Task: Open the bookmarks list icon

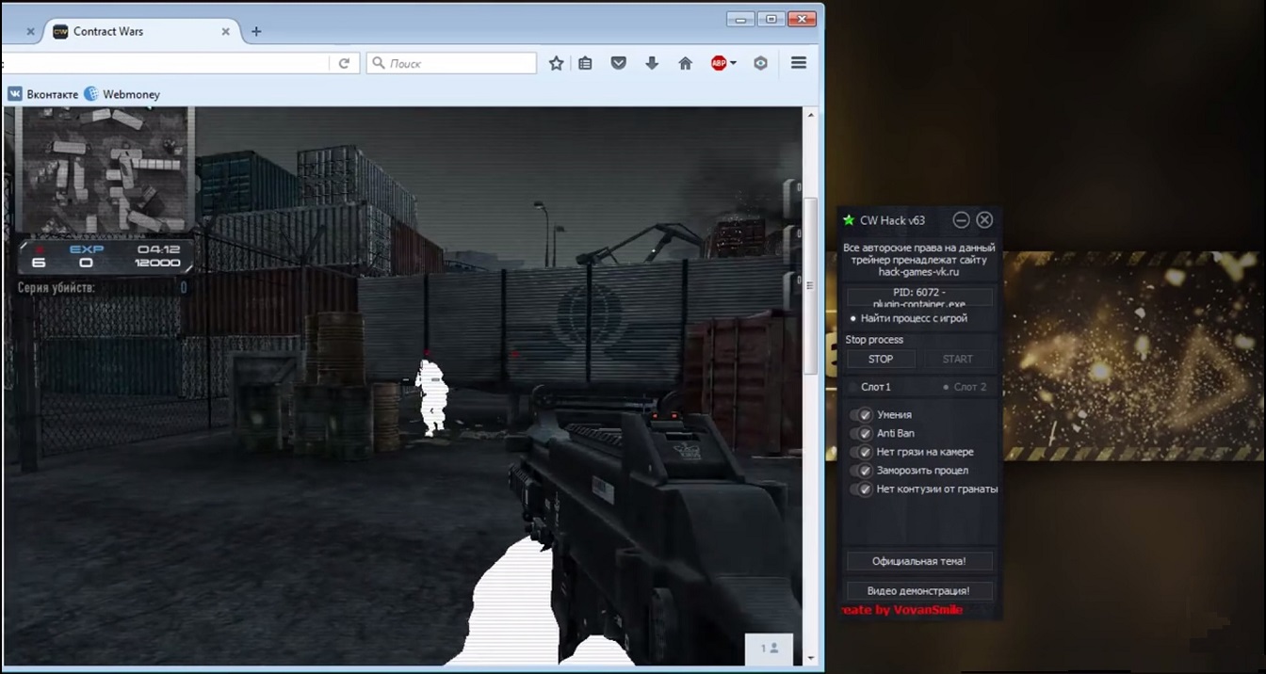Action: pyautogui.click(x=585, y=63)
